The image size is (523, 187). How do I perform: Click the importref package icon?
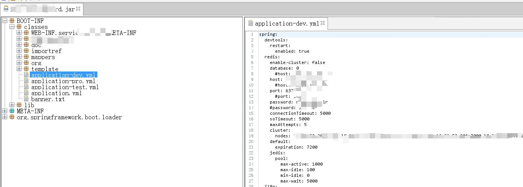(x=26, y=51)
